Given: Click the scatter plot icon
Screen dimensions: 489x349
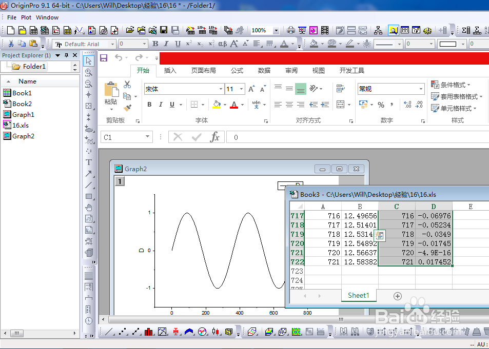Looking at the screenshot, I should coord(123,332).
